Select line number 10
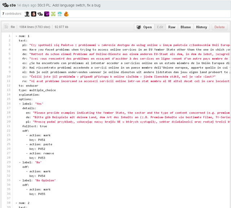The width and height of the screenshot is (231, 208). (x=9, y=76)
